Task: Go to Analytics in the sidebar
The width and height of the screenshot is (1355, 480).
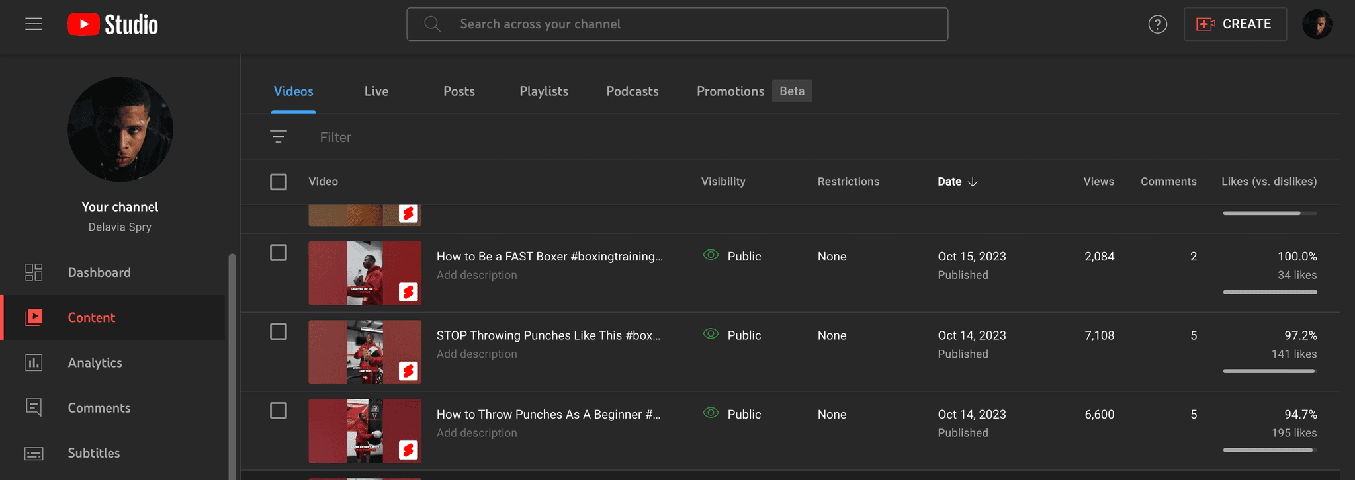Action: point(95,362)
